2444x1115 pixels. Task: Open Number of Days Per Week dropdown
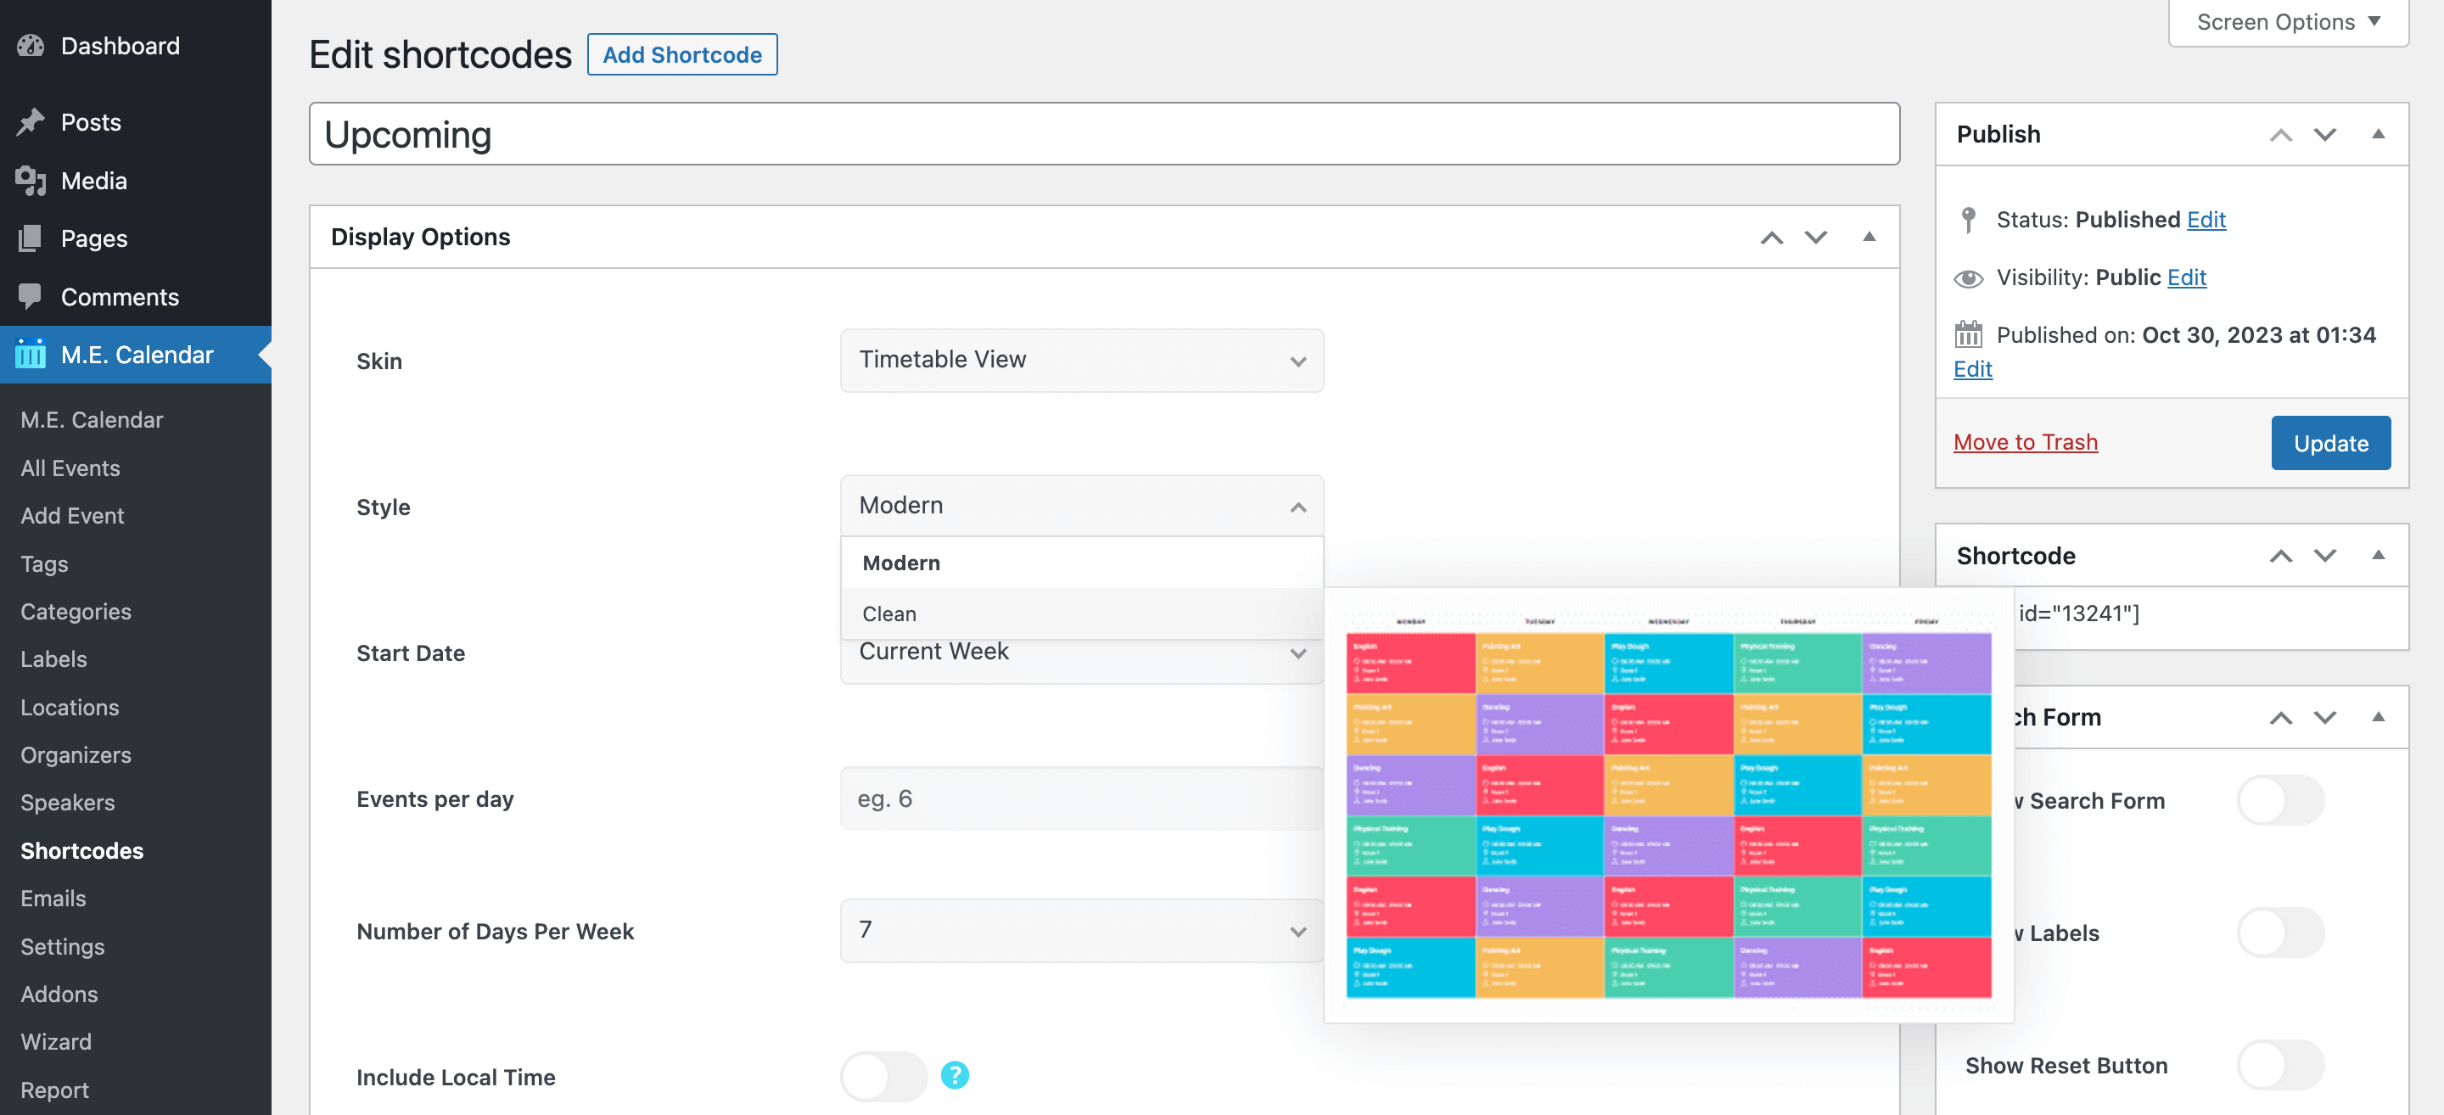click(1082, 931)
